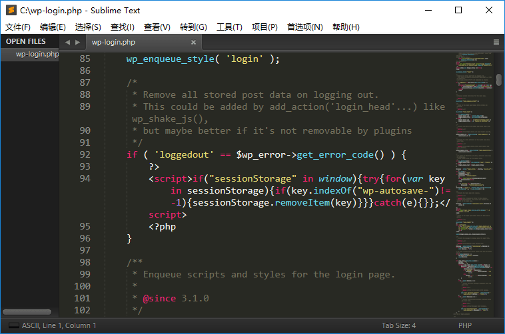Open the 选择(S) menu

88,27
